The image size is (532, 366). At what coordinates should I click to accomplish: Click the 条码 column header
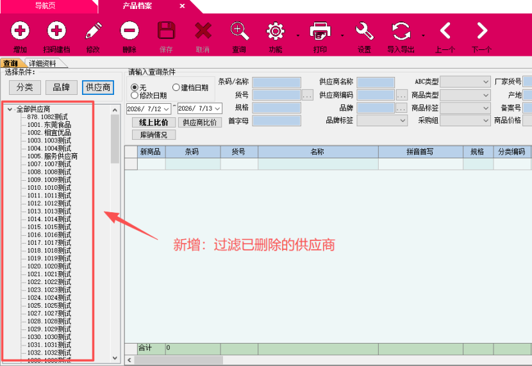[193, 152]
